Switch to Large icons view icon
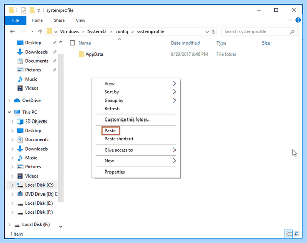The height and width of the screenshot is (243, 307). (x=297, y=234)
